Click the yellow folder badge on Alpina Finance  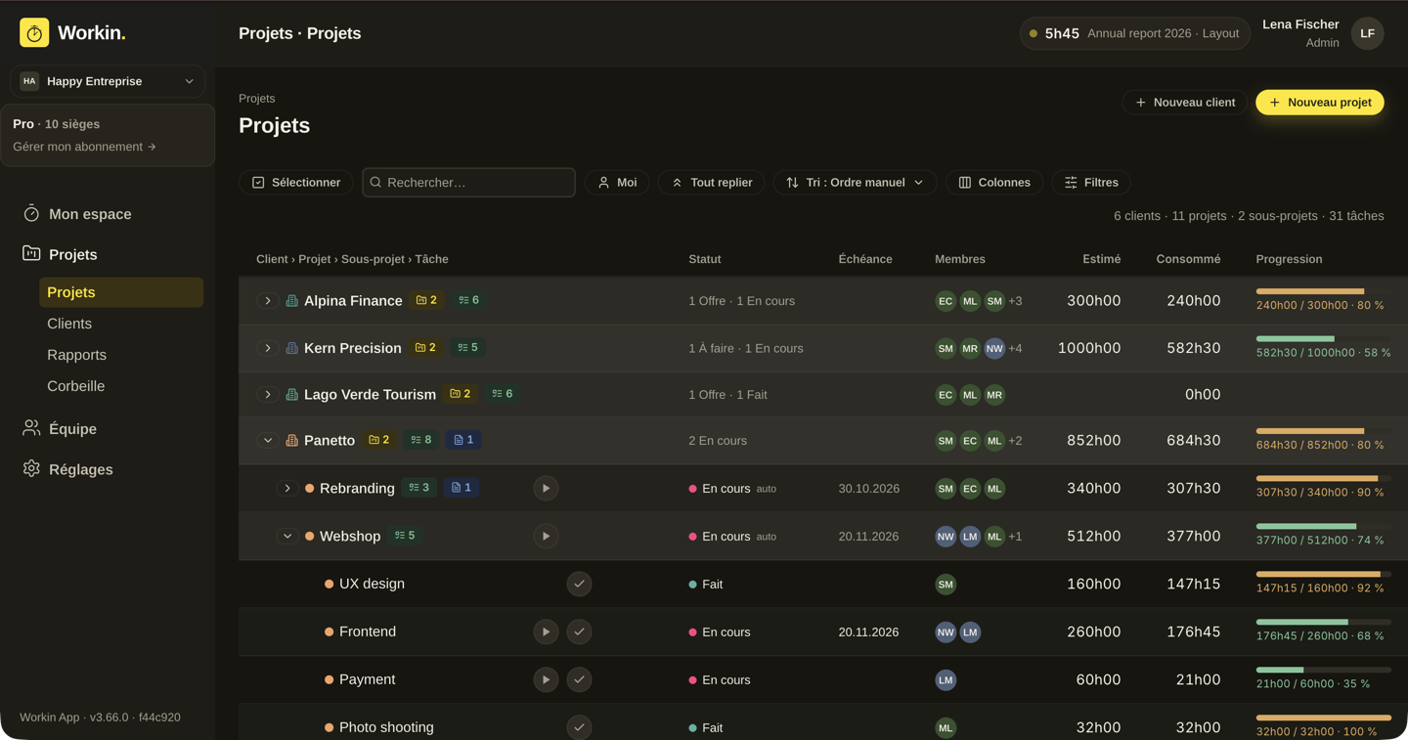pos(426,300)
